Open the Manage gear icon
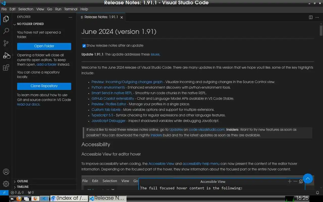 click(x=6, y=184)
